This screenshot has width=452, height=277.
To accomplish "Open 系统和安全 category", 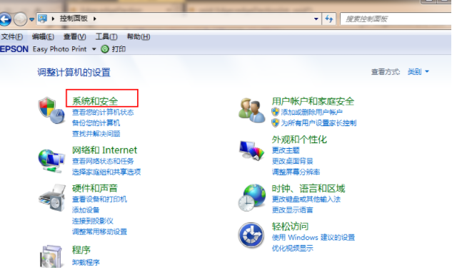I will [95, 101].
